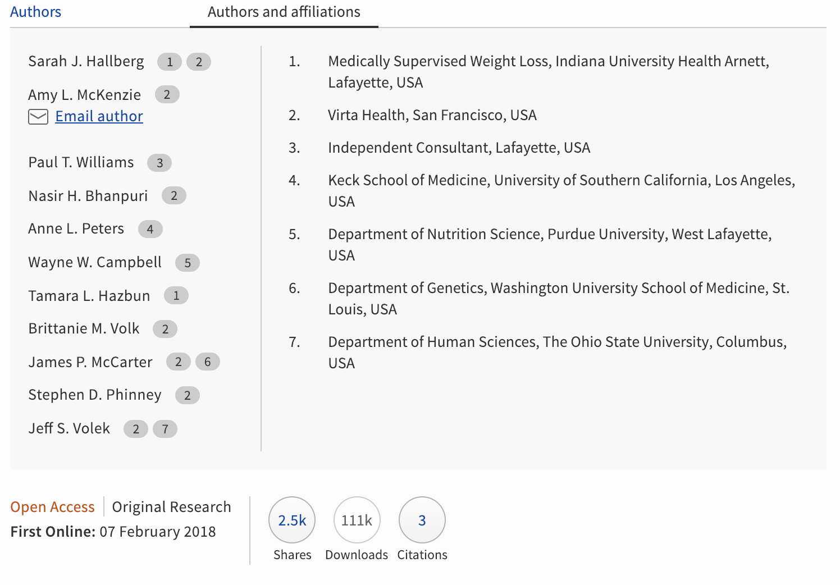Click affiliation badge 5 next to Wayne W. Campbell
The image size is (840, 585).
pyautogui.click(x=188, y=263)
